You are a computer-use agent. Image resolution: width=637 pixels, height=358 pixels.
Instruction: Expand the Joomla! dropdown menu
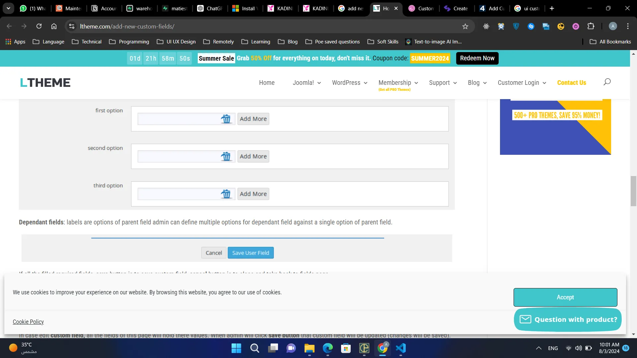pyautogui.click(x=307, y=83)
